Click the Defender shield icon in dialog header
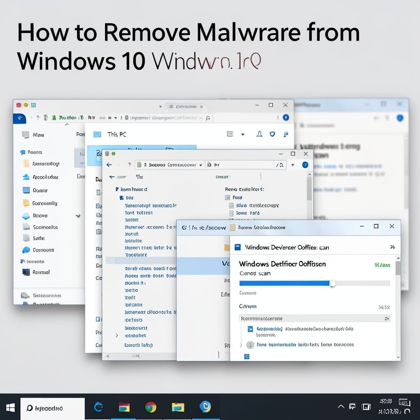Screen dimensions: 420x420 (x=237, y=247)
